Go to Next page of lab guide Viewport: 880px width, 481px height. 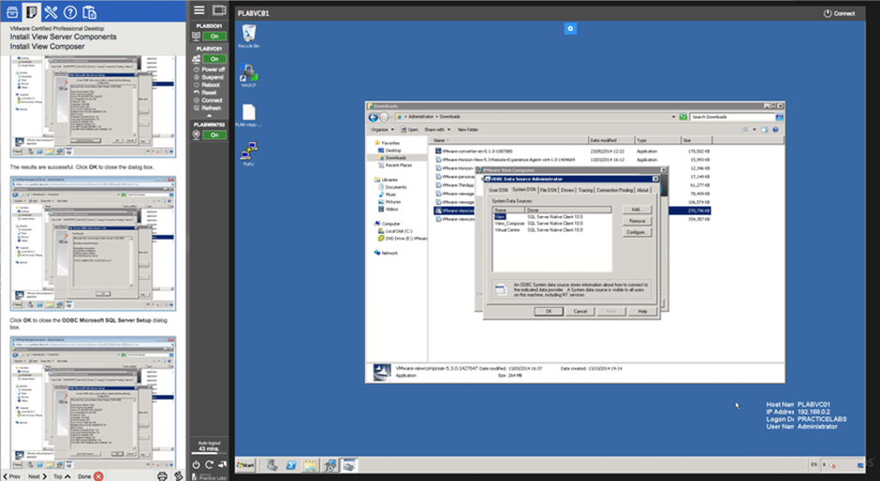coord(37,476)
